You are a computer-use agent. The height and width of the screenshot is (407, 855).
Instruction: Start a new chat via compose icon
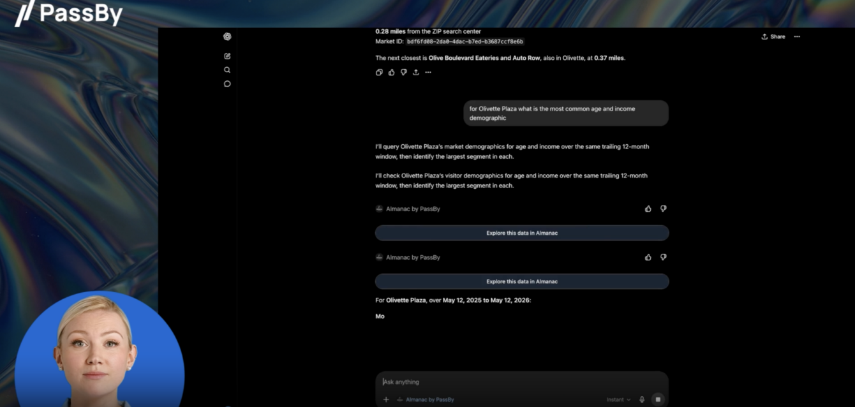[227, 56]
